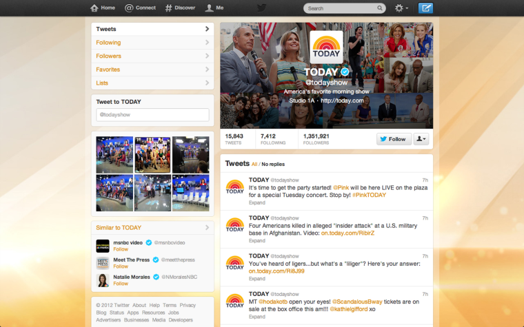Screen dimensions: 524x327
Task: Click the chevron next to Following
Action: coord(208,43)
